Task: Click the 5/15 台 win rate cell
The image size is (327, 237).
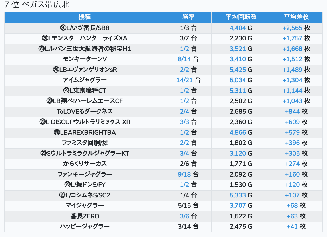Action: (x=188, y=206)
